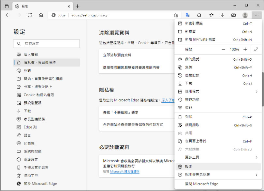Enter full screen via zoom row arrow

tap(256, 50)
